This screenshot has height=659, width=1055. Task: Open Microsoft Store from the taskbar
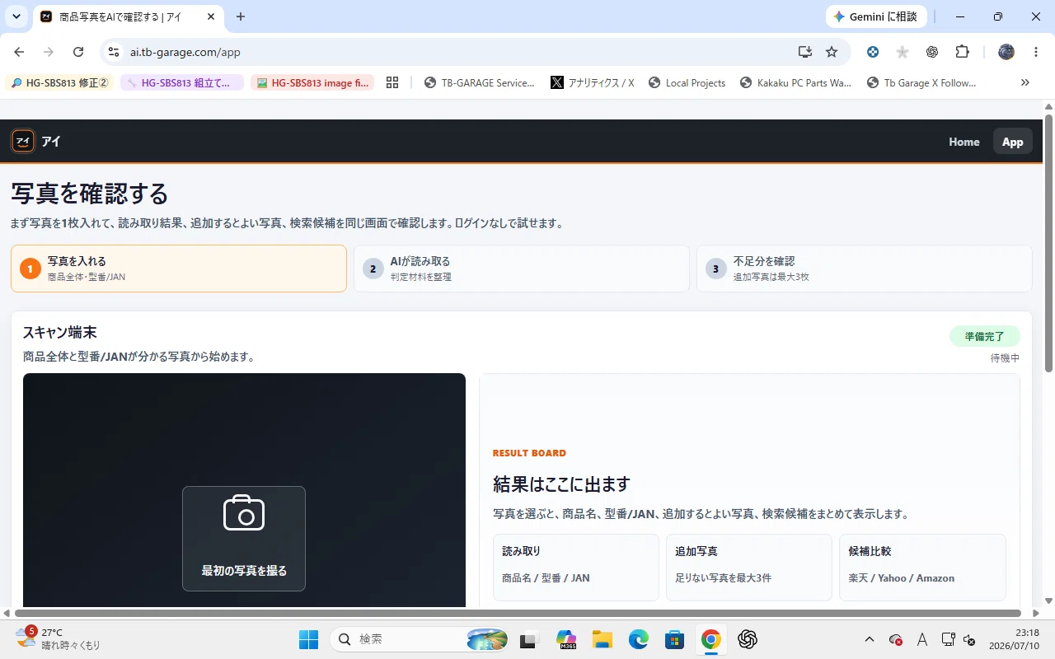675,639
